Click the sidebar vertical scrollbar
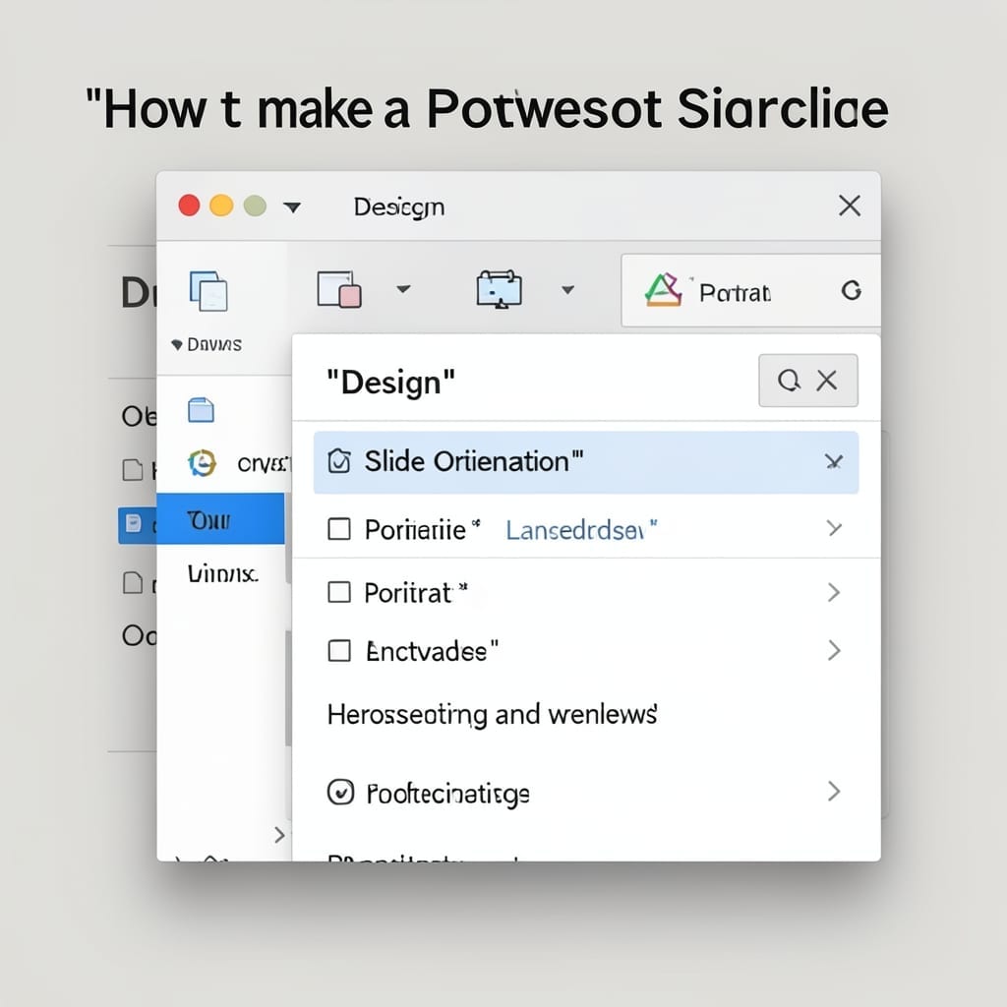The height and width of the screenshot is (1007, 1007). tap(288, 687)
